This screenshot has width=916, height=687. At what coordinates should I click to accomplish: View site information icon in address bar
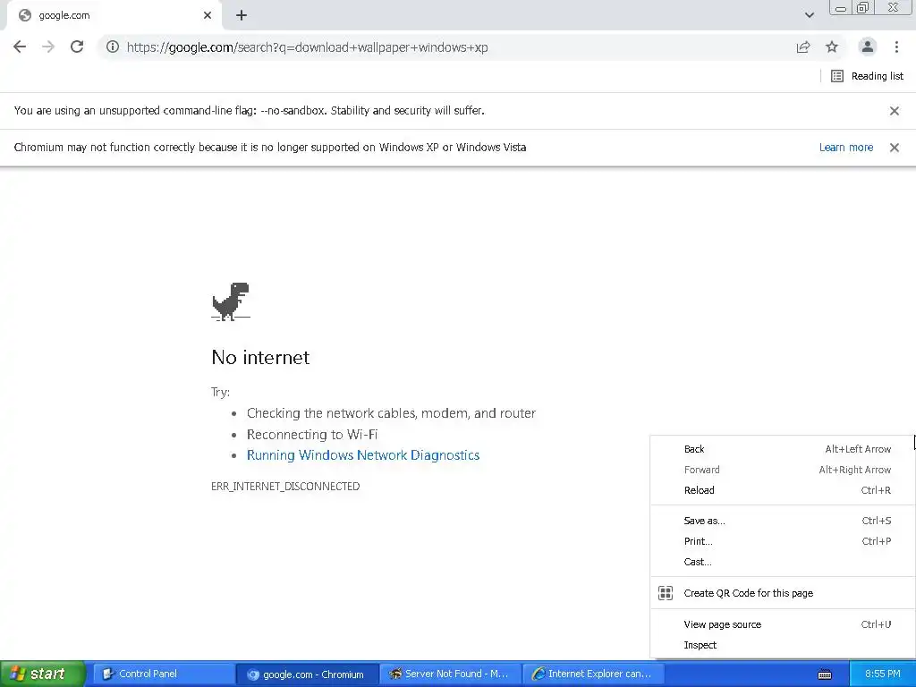point(113,47)
